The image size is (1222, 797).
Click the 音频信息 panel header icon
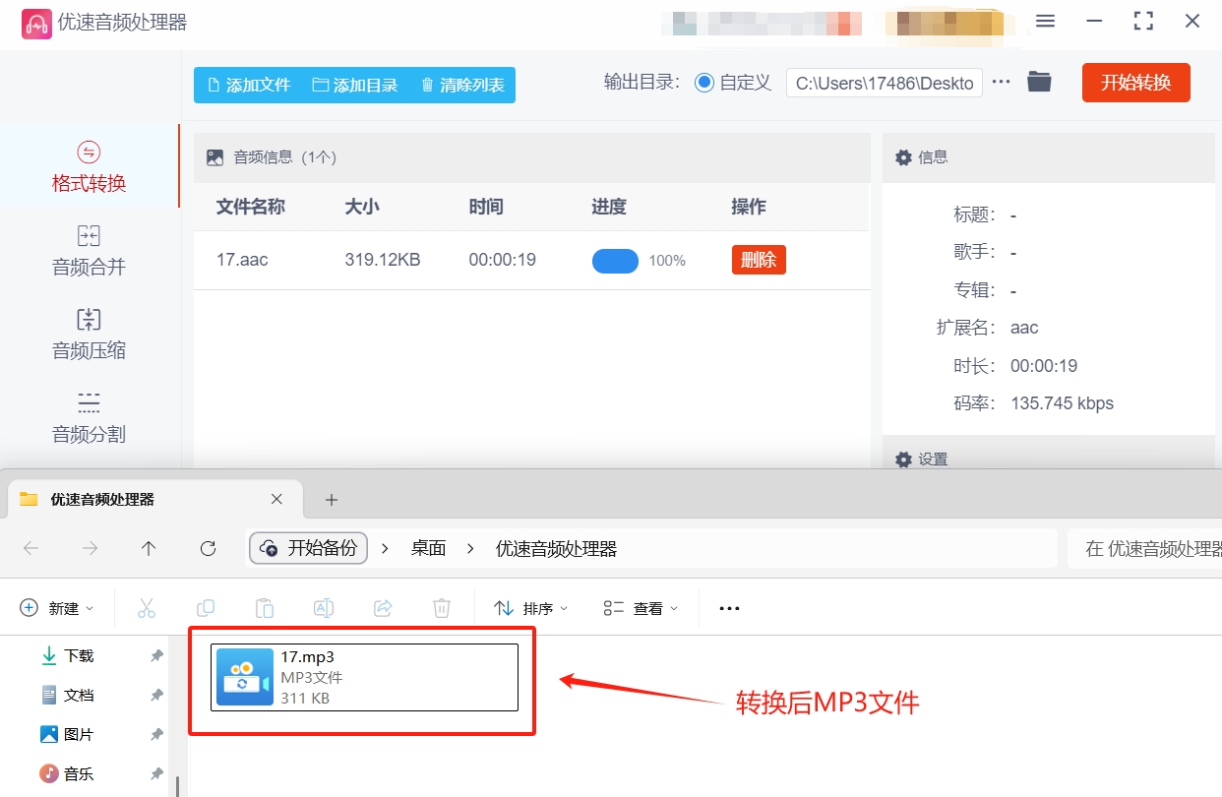click(x=214, y=157)
